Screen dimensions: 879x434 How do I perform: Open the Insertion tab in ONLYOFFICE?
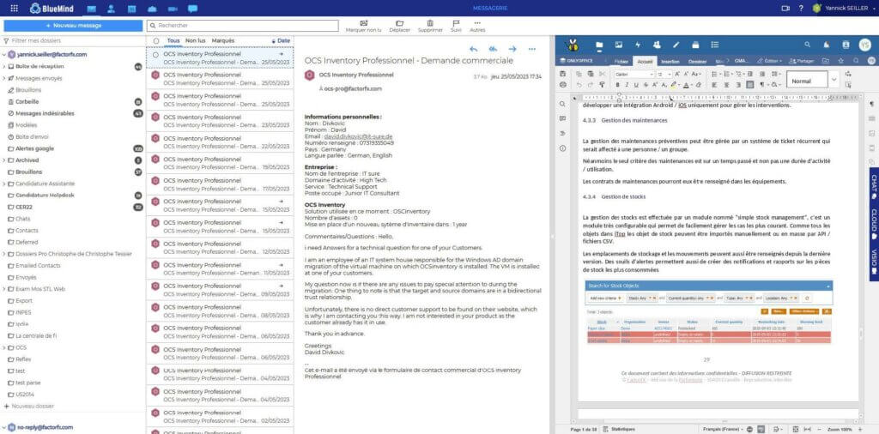click(x=670, y=61)
